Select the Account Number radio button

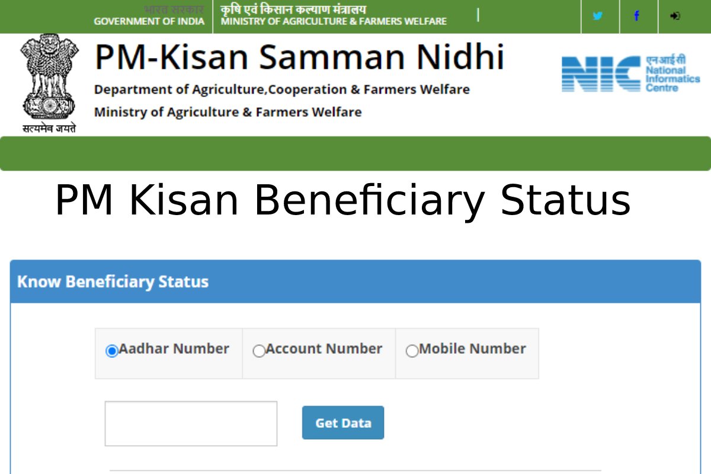[259, 351]
